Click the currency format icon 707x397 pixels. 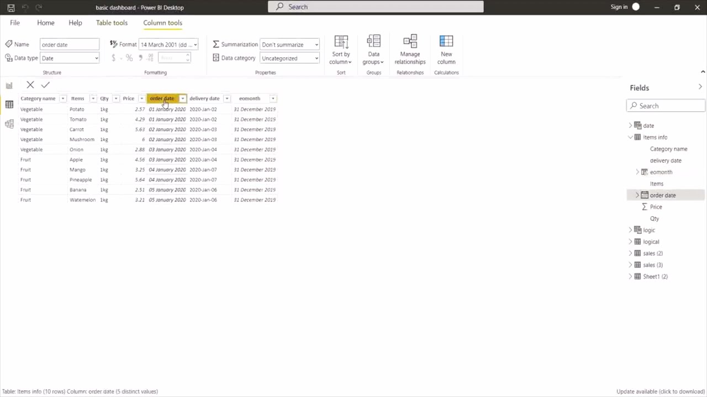[x=114, y=58]
